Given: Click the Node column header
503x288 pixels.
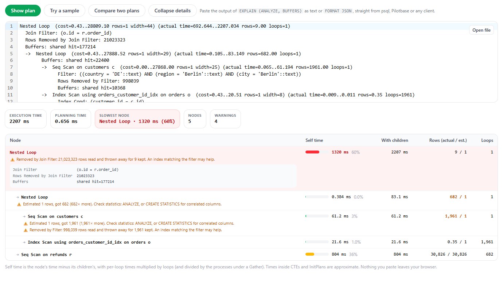Looking at the screenshot, I should (15, 140).
